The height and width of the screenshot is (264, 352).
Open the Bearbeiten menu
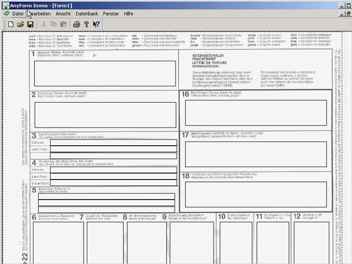[x=39, y=13]
